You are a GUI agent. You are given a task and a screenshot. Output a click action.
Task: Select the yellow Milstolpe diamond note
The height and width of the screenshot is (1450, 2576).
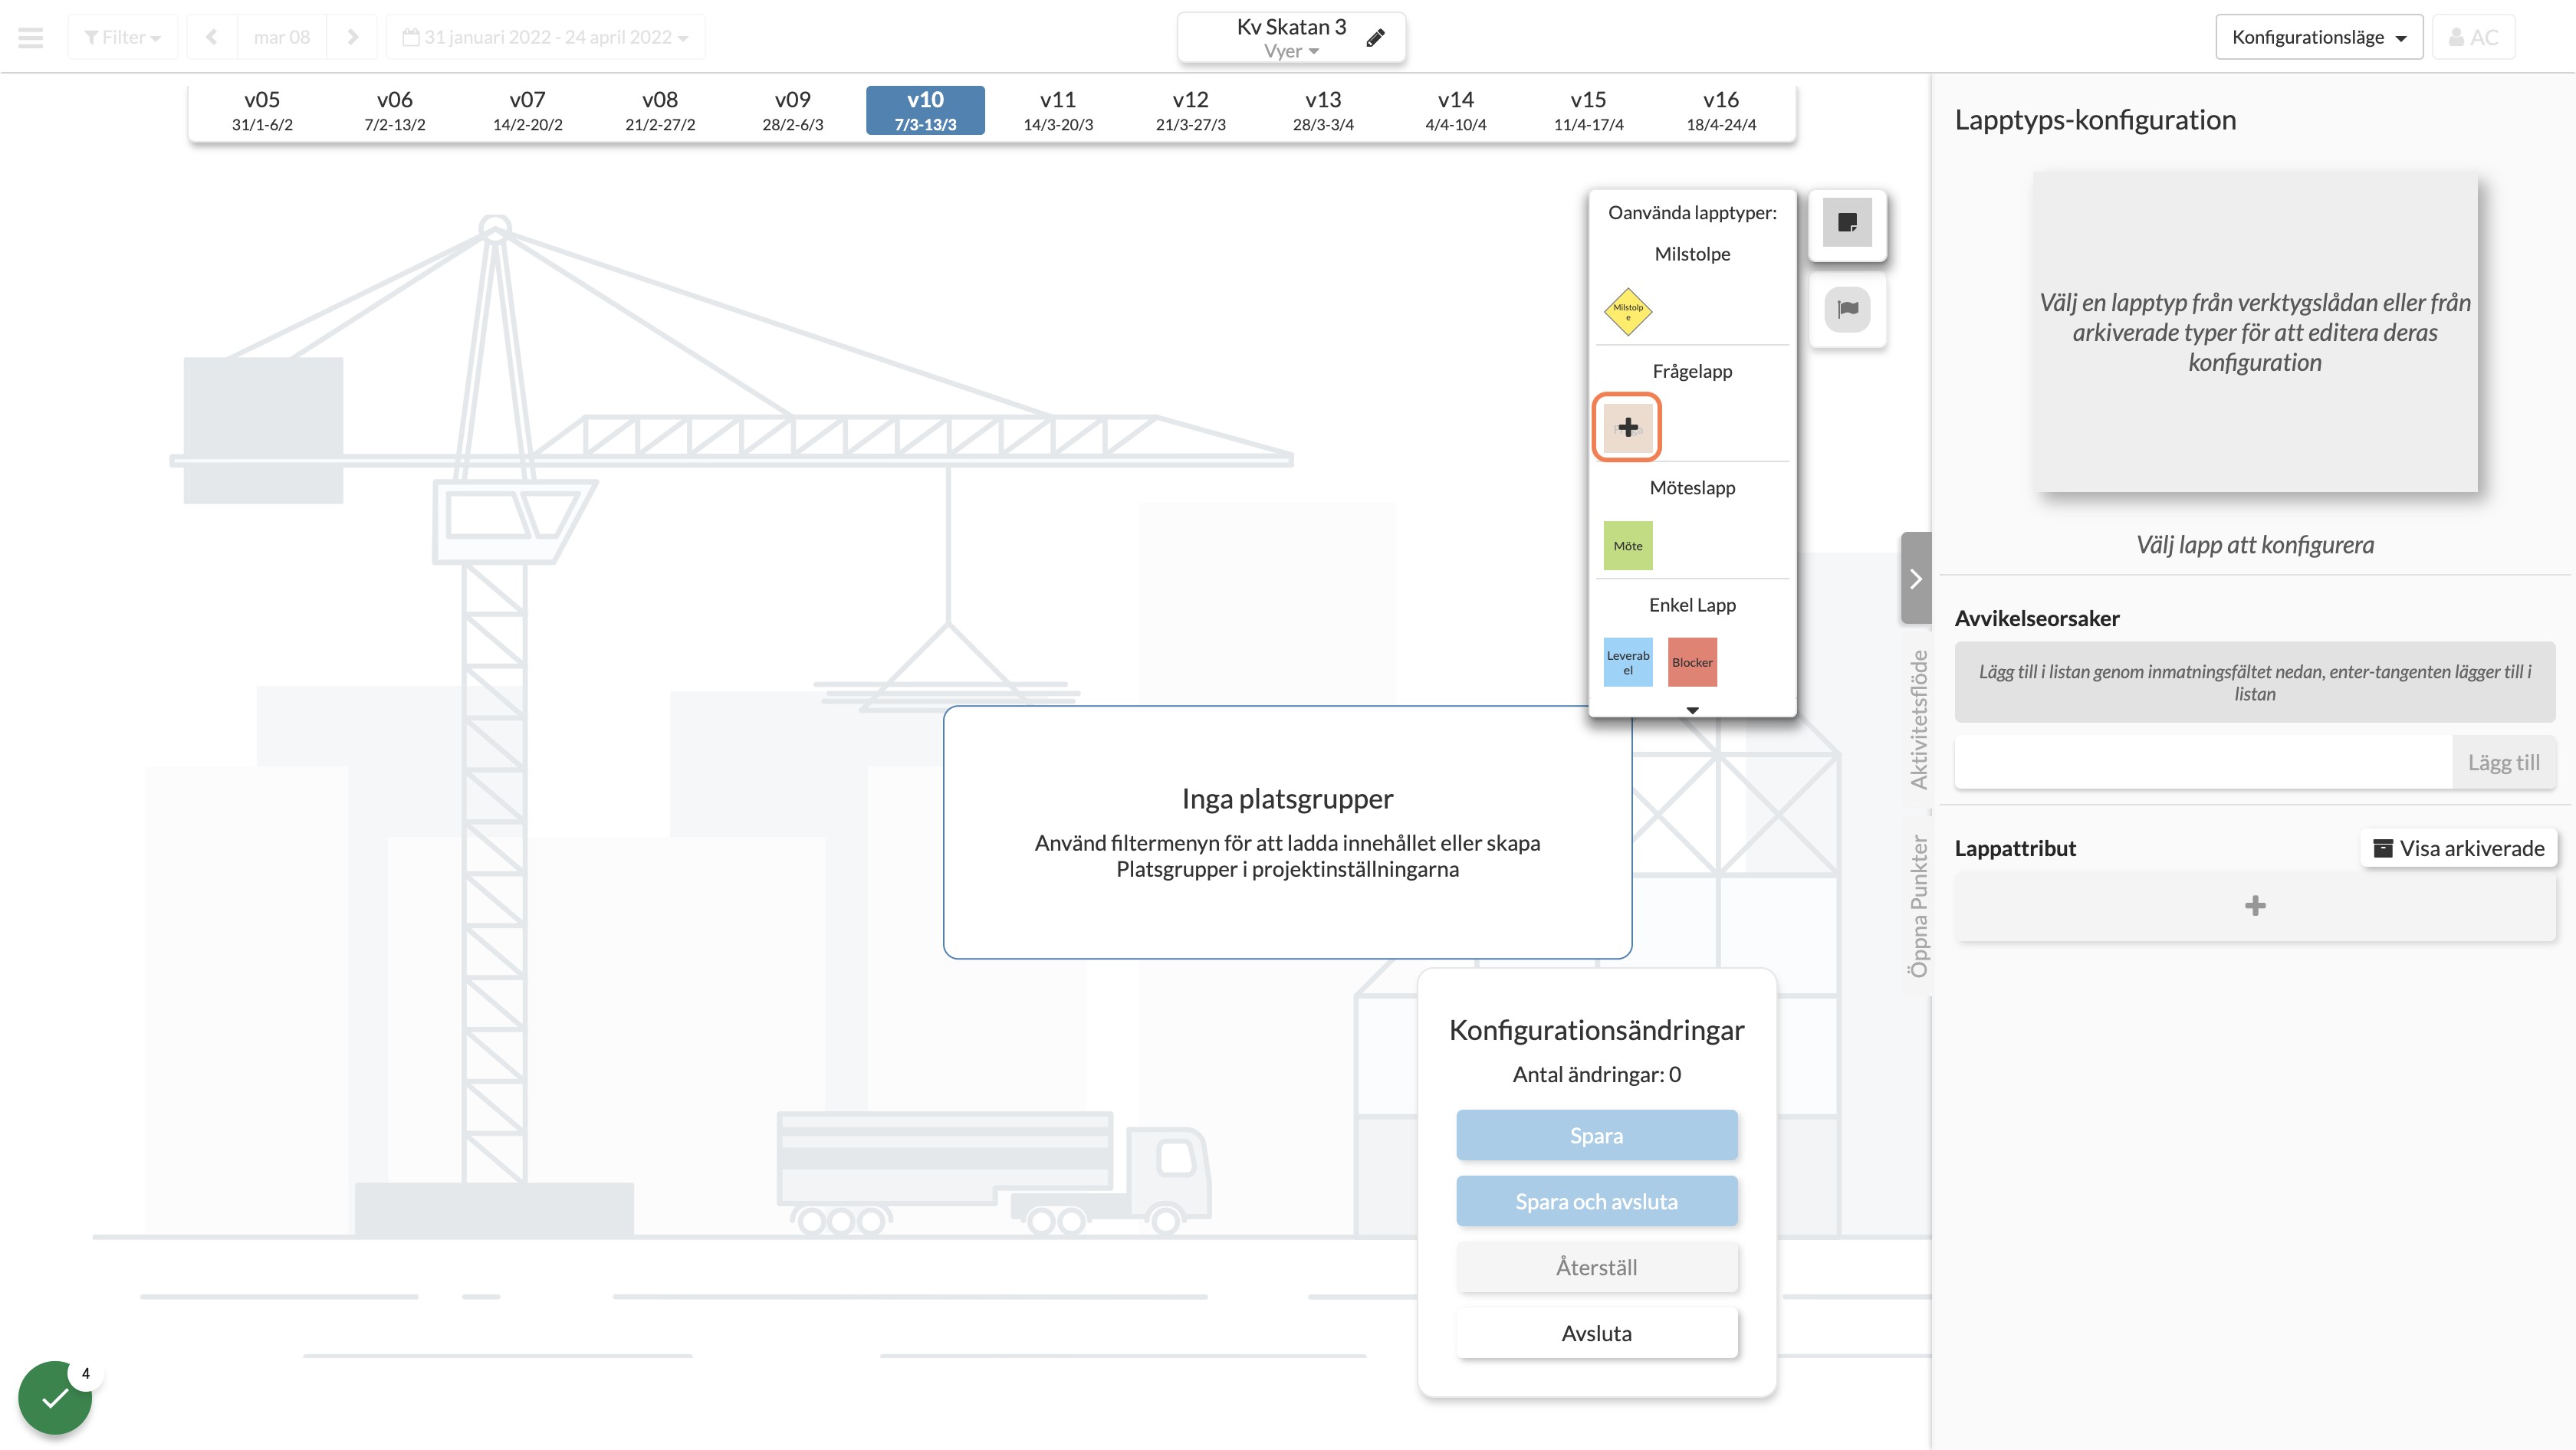pos(1628,312)
